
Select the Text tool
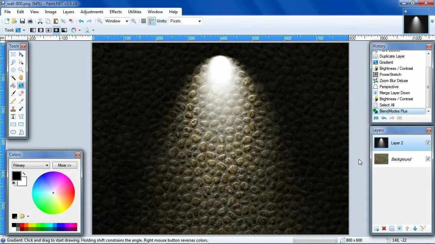[x=13, y=117]
